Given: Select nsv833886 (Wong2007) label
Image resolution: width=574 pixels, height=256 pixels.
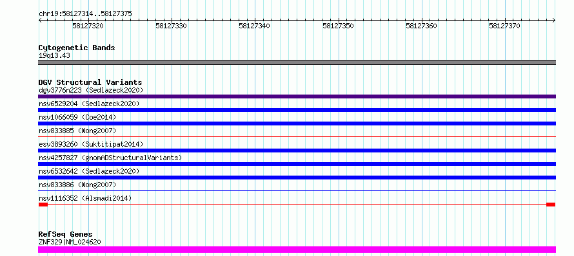Looking at the screenshot, I should 77,185.
